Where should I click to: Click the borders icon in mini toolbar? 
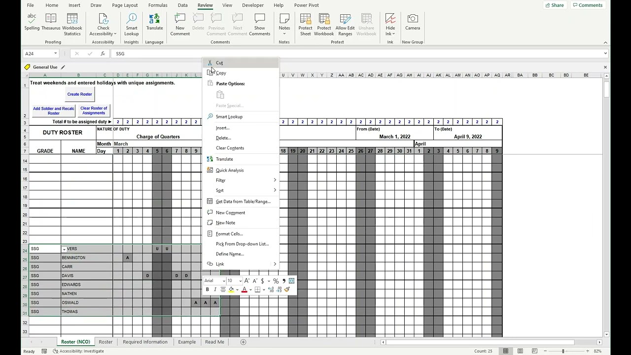point(257,289)
